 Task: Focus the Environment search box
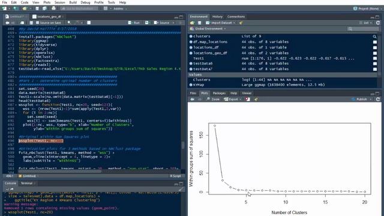click(x=363, y=29)
